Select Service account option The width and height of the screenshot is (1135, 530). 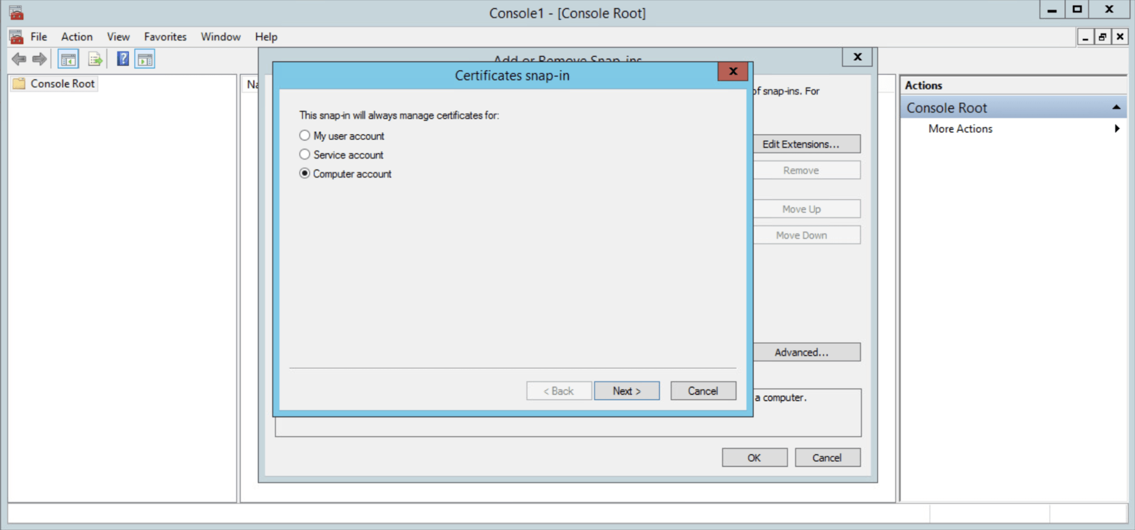(x=341, y=154)
